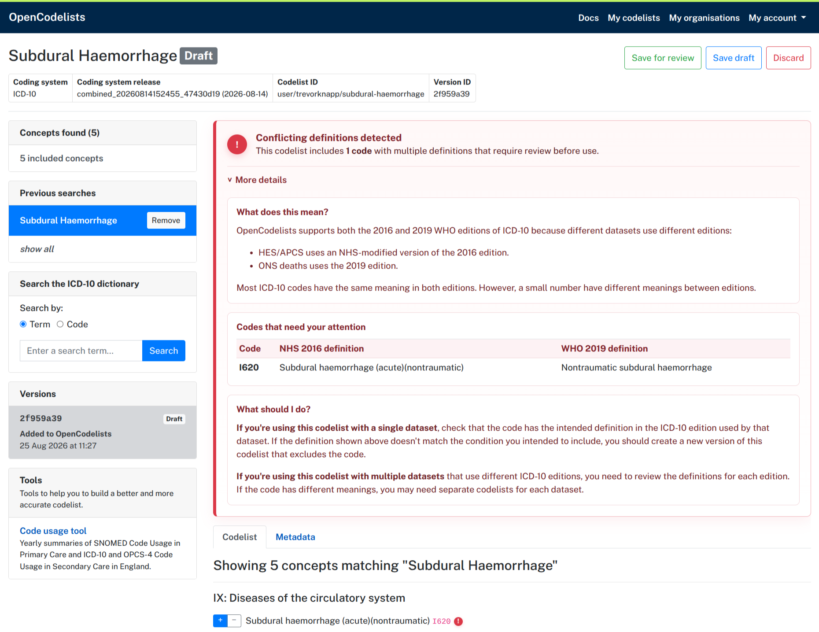The width and height of the screenshot is (819, 632).
Task: Click the I620 code in the table
Action: (x=249, y=367)
